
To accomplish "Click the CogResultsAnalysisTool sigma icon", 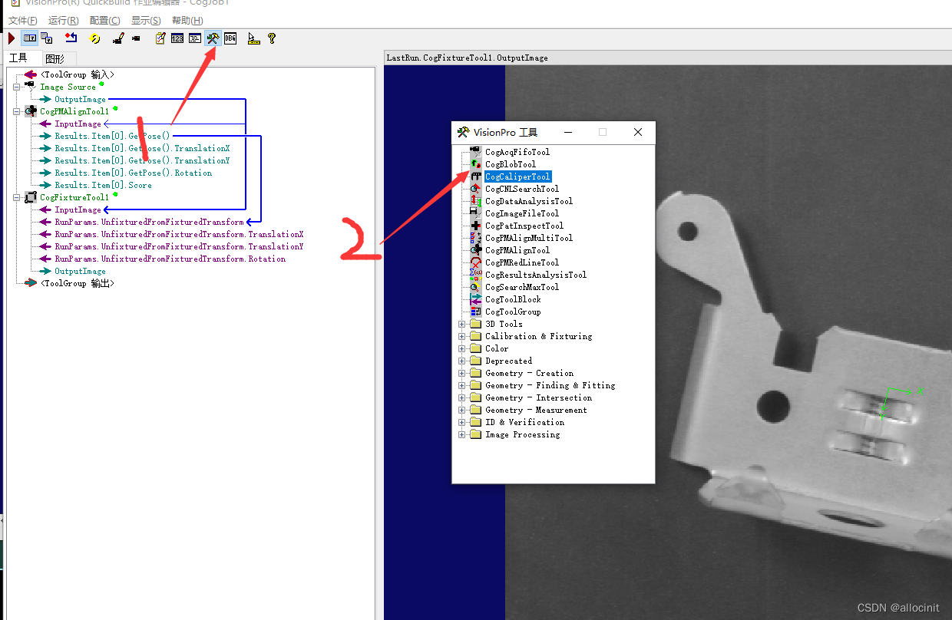I will (475, 275).
